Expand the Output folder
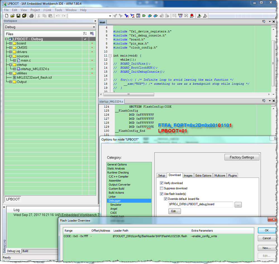 [10, 82]
